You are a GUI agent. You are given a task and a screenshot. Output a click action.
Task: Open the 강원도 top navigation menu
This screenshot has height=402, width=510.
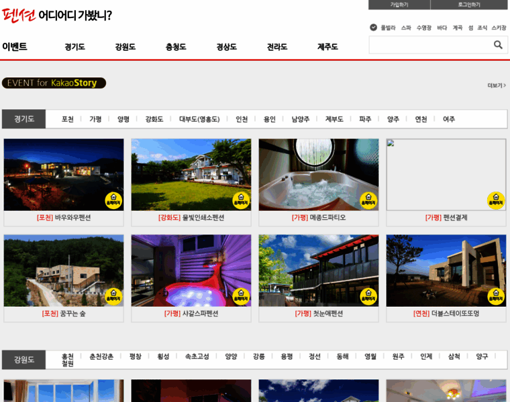point(125,47)
